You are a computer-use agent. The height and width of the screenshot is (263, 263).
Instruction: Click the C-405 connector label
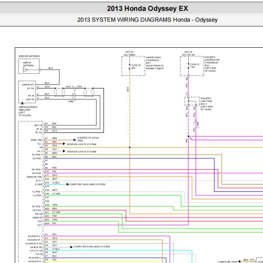[x=198, y=125]
